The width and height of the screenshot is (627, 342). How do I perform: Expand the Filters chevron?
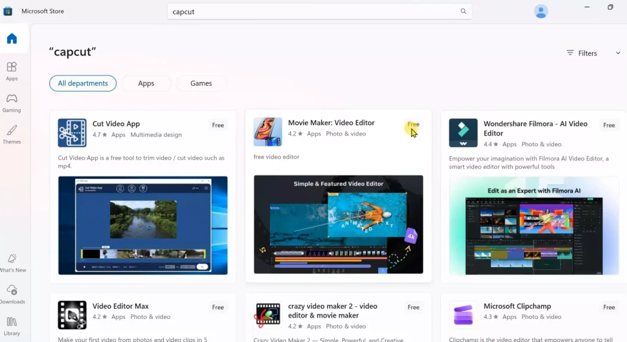[x=618, y=53]
